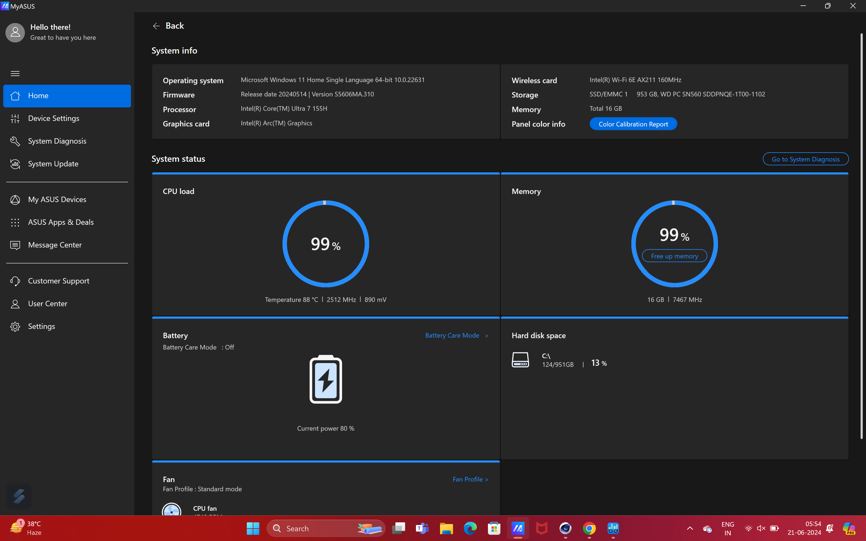Screen dimensions: 866x541
Task: Click the Go to System Diagnosis button
Action: [805, 159]
